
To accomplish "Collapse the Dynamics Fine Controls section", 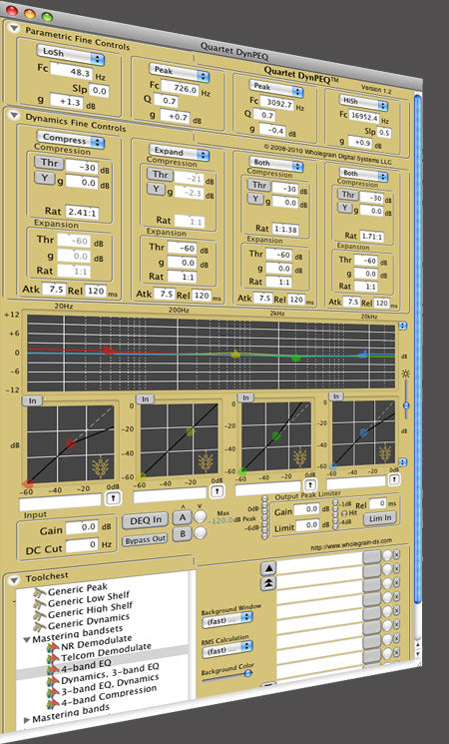I will (x=14, y=115).
